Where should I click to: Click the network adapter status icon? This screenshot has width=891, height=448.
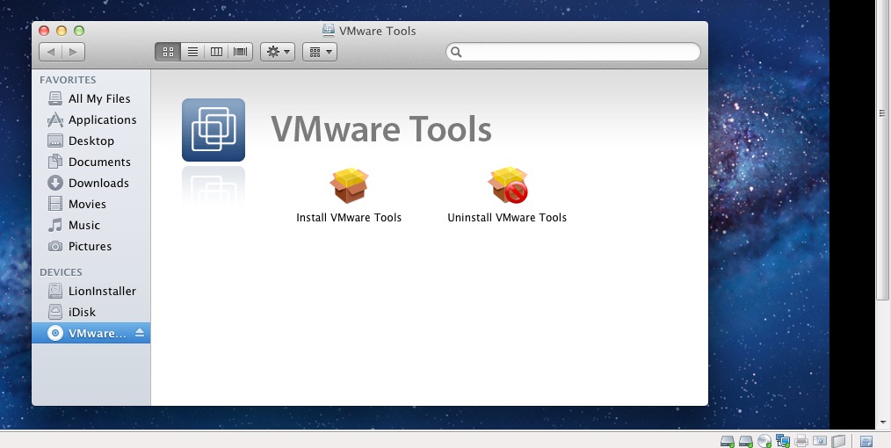coord(783,441)
